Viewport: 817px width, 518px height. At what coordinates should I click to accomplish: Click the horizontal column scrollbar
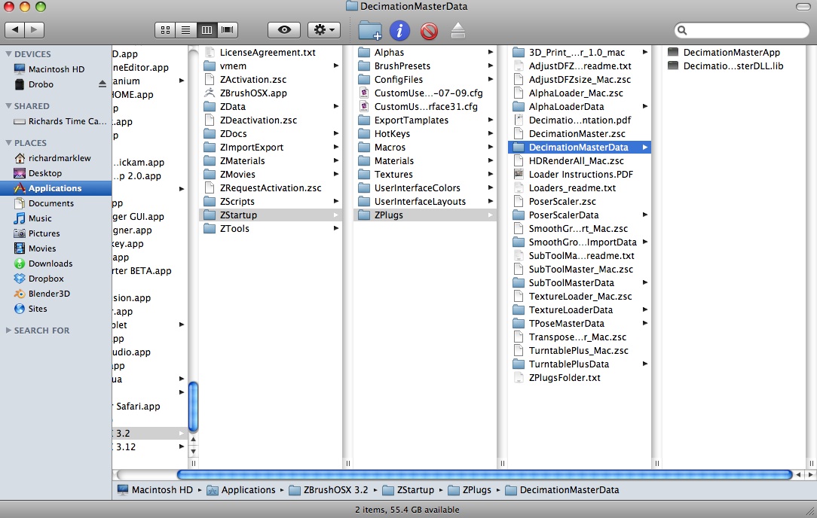coord(485,474)
